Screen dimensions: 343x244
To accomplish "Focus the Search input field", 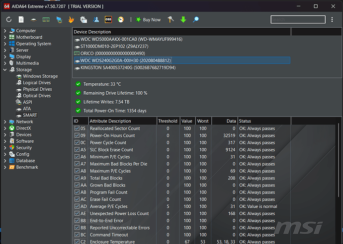I will [x=298, y=19].
